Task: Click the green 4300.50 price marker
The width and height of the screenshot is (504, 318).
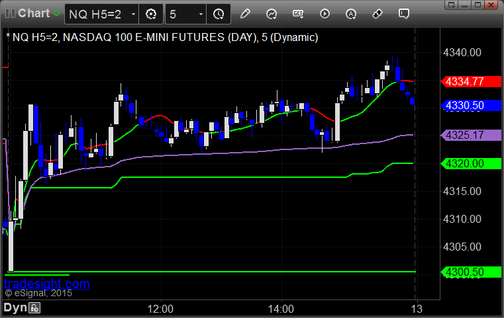Action: point(471,272)
